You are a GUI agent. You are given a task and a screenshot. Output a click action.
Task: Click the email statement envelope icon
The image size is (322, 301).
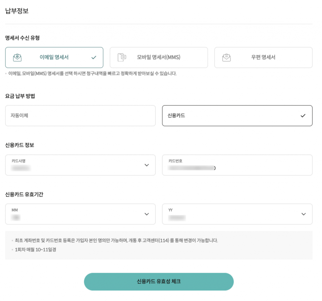[x=17, y=58]
